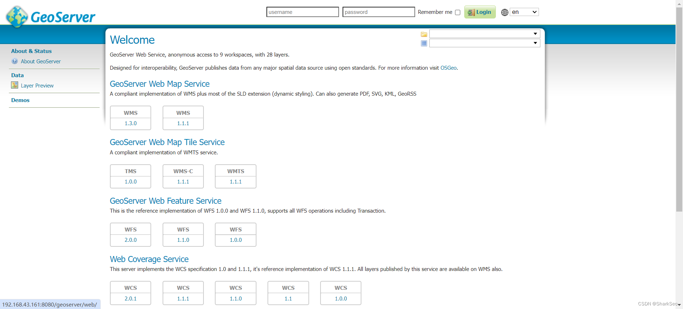Click the About GeoServer info icon

pyautogui.click(x=15, y=61)
